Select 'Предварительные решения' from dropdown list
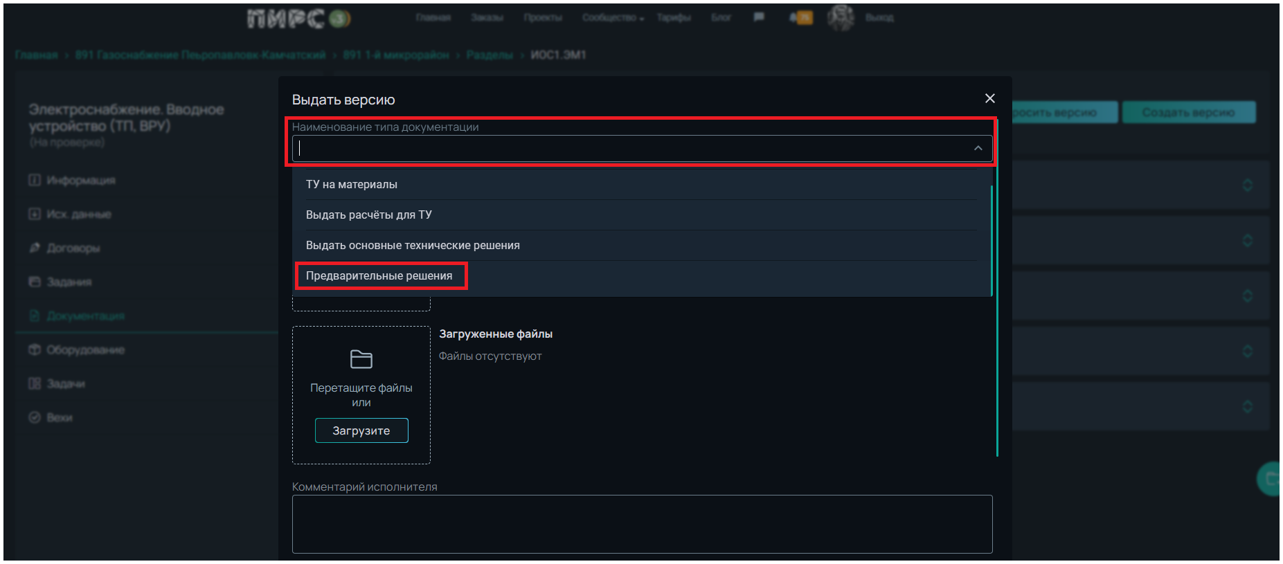This screenshot has height=564, width=1283. (x=379, y=275)
